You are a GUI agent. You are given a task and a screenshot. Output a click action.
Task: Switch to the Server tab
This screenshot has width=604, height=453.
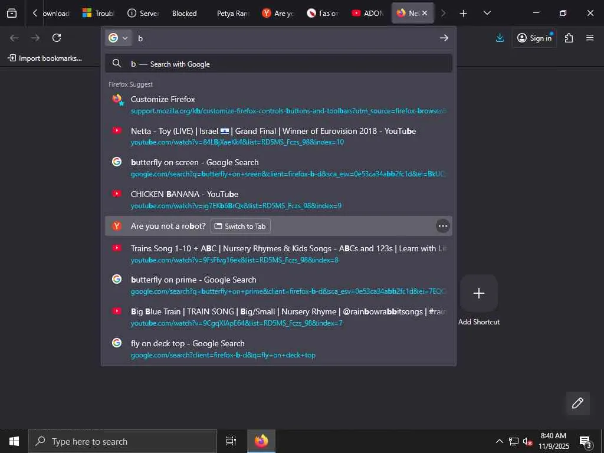pyautogui.click(x=143, y=13)
